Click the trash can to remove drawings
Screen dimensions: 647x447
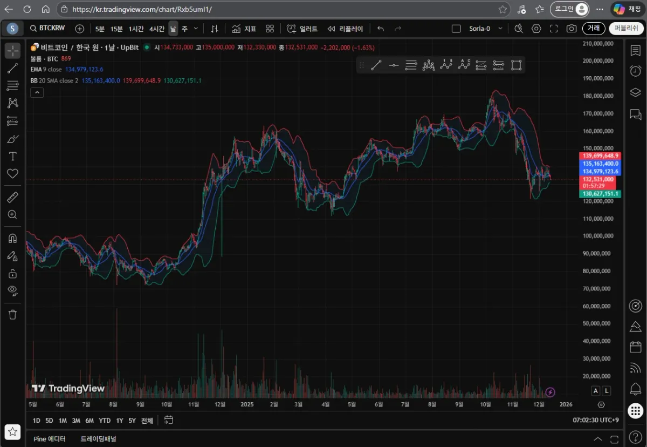(x=12, y=314)
